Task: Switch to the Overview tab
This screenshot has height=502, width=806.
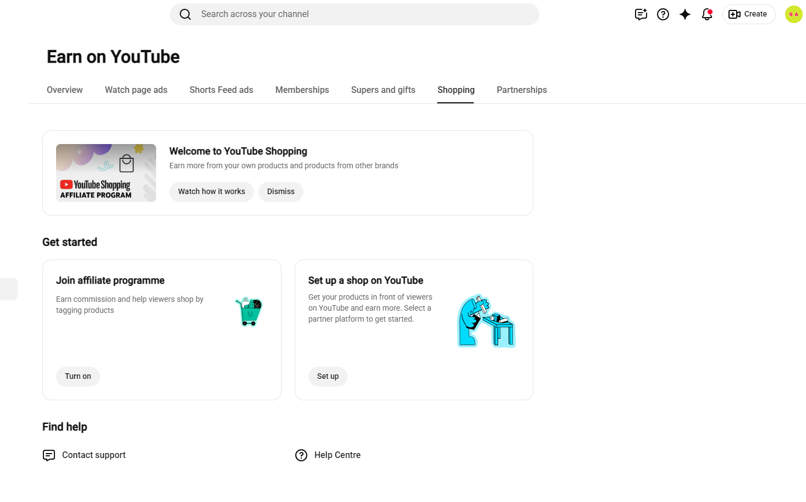Action: tap(65, 90)
